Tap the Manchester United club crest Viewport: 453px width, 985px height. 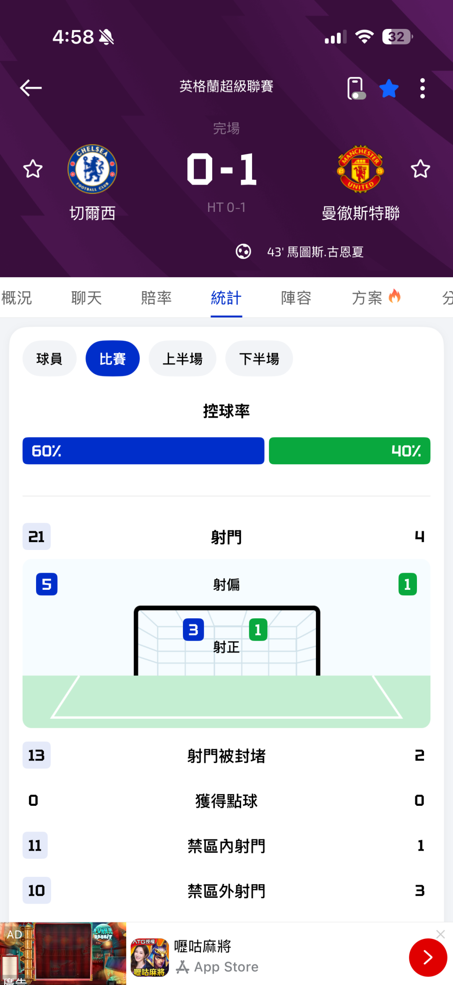tap(360, 169)
